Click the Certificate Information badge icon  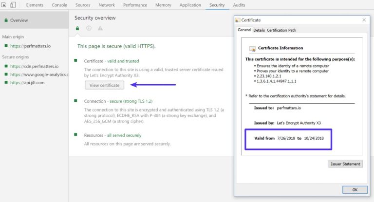(252, 49)
